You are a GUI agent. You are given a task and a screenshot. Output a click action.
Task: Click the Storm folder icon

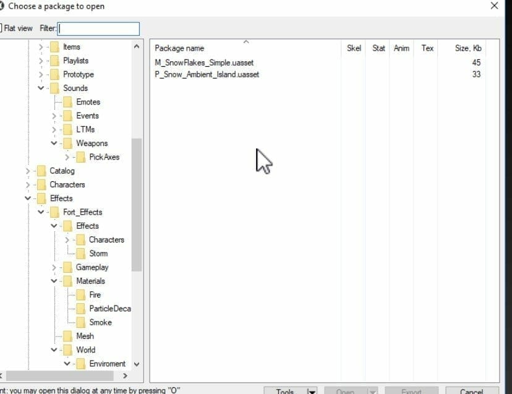point(80,254)
